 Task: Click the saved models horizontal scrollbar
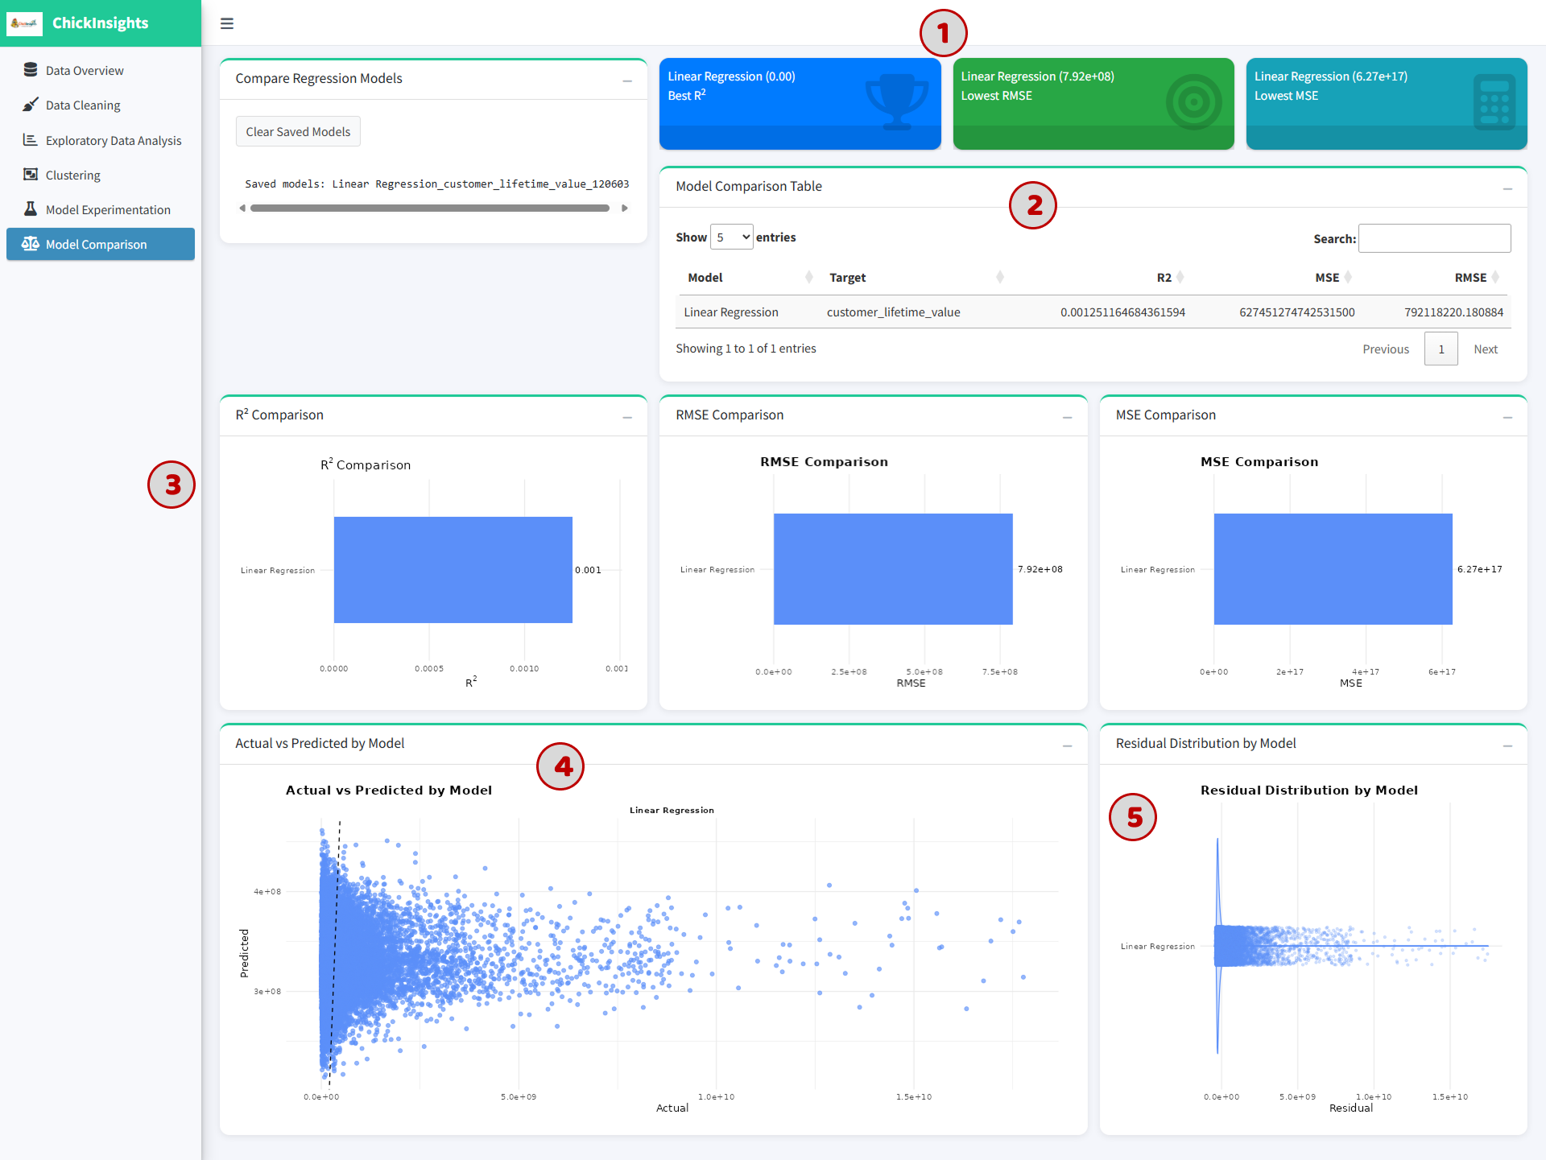(x=430, y=208)
